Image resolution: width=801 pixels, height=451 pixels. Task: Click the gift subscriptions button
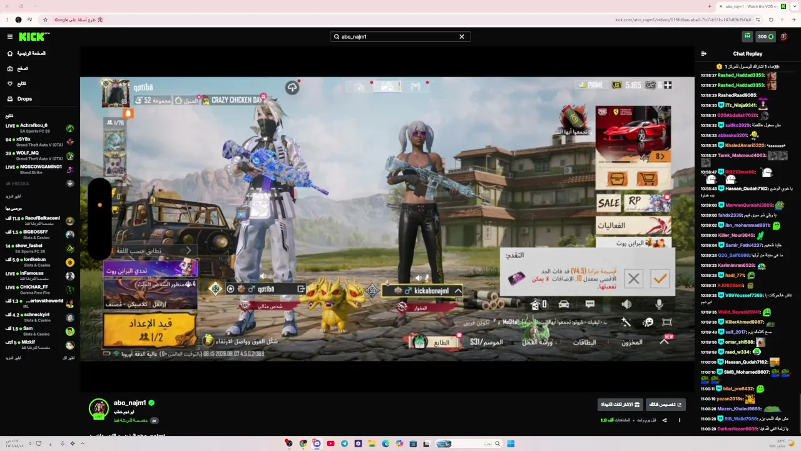(620, 405)
